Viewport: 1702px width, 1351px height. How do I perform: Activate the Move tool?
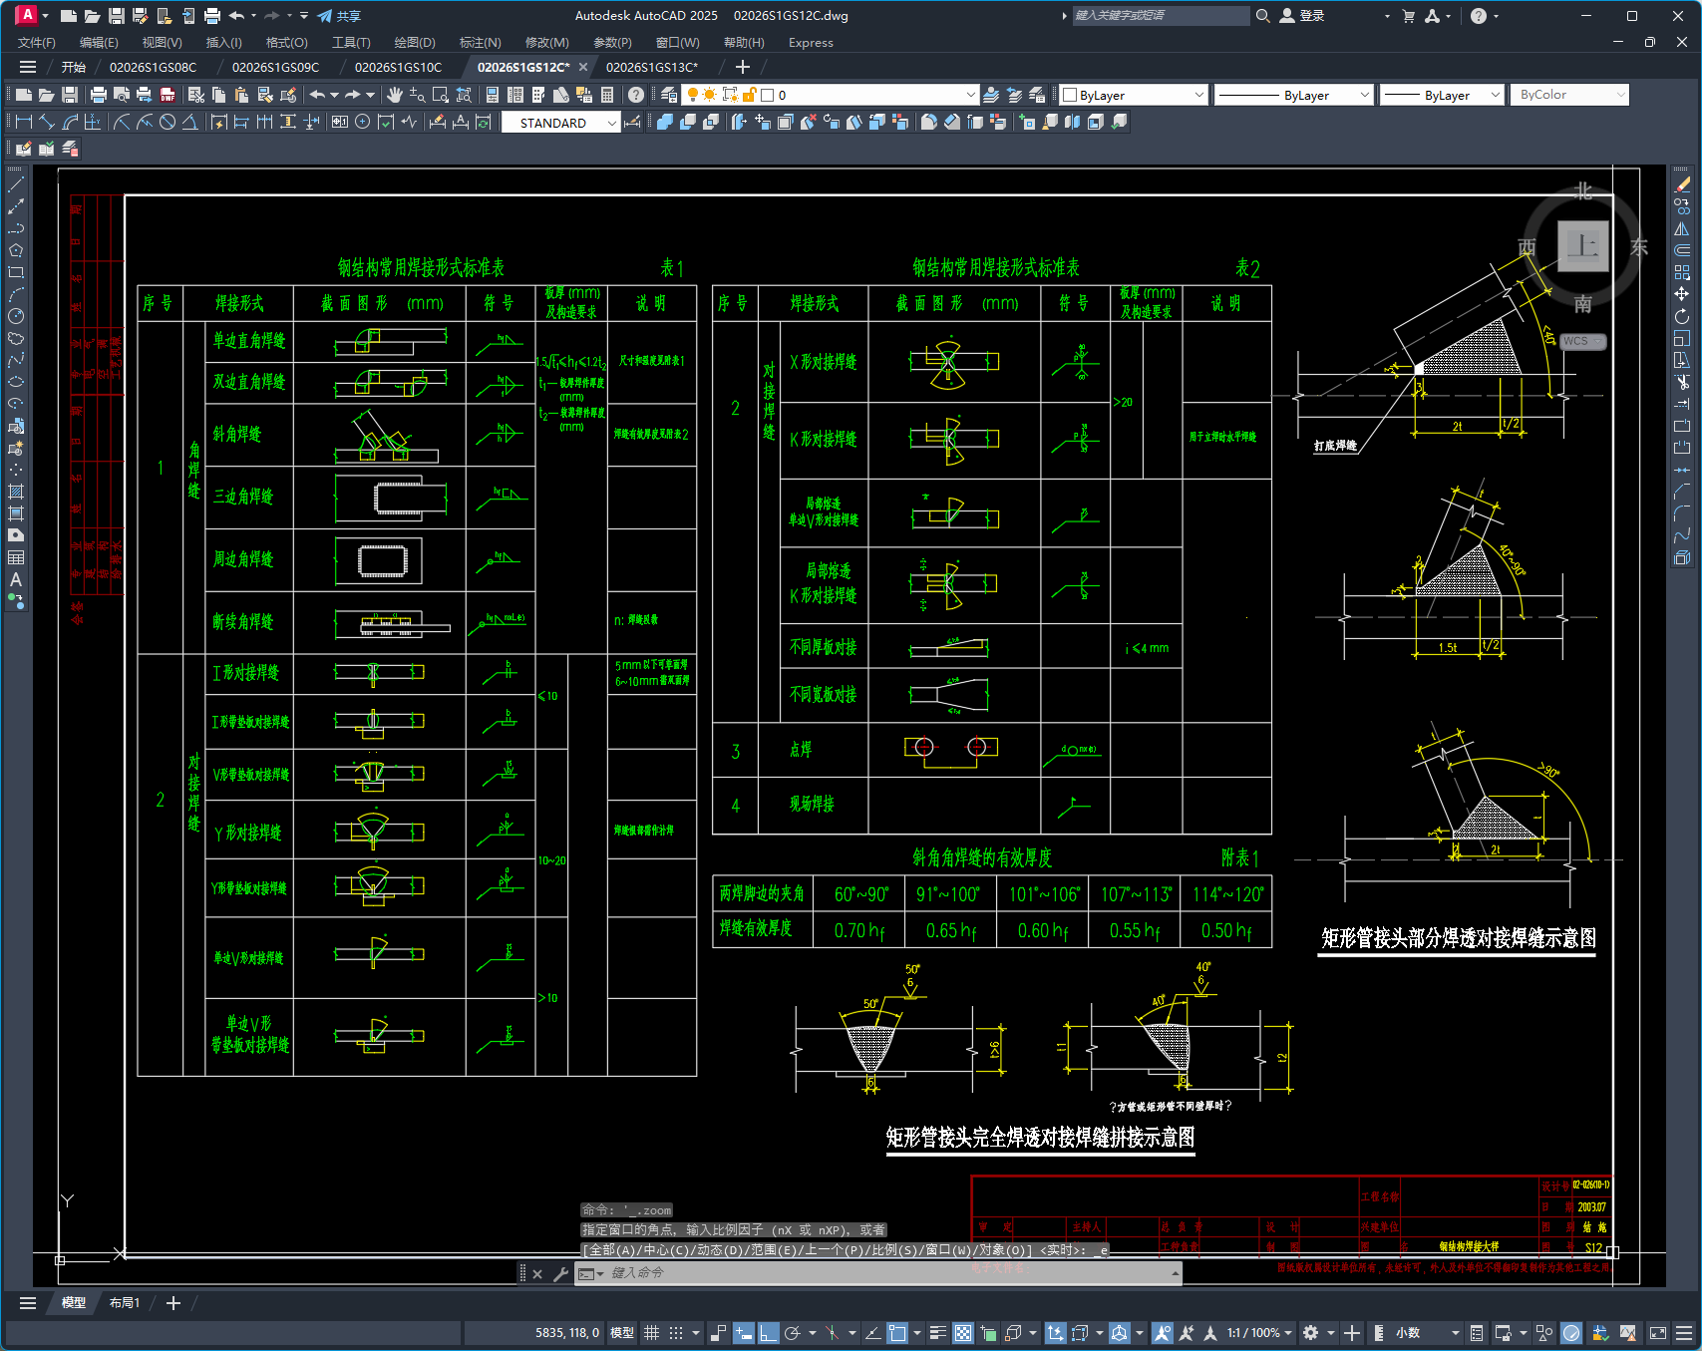point(1682,294)
